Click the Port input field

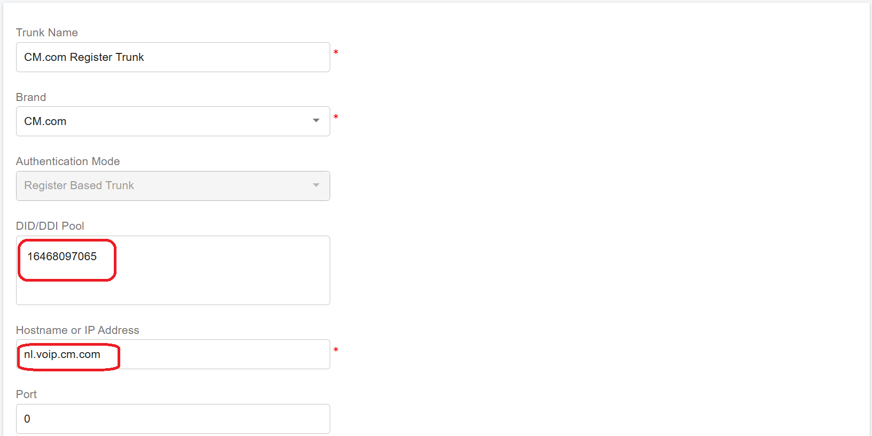coord(173,419)
